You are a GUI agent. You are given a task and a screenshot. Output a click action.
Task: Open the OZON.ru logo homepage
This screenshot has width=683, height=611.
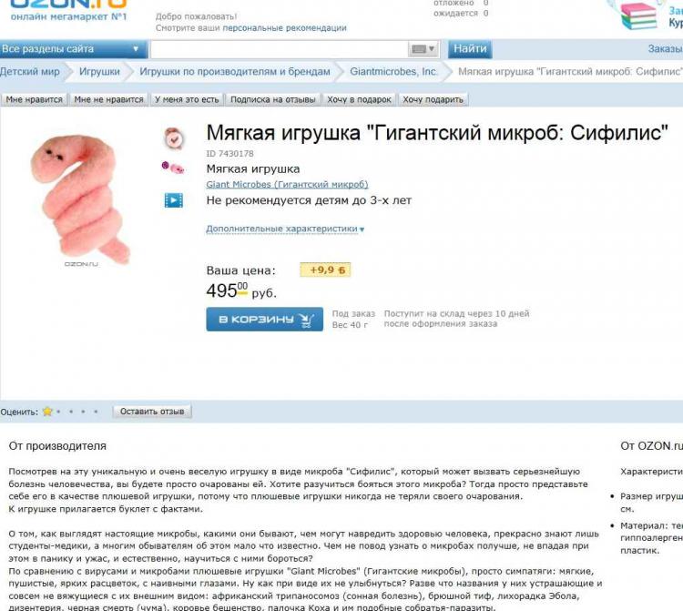68,10
